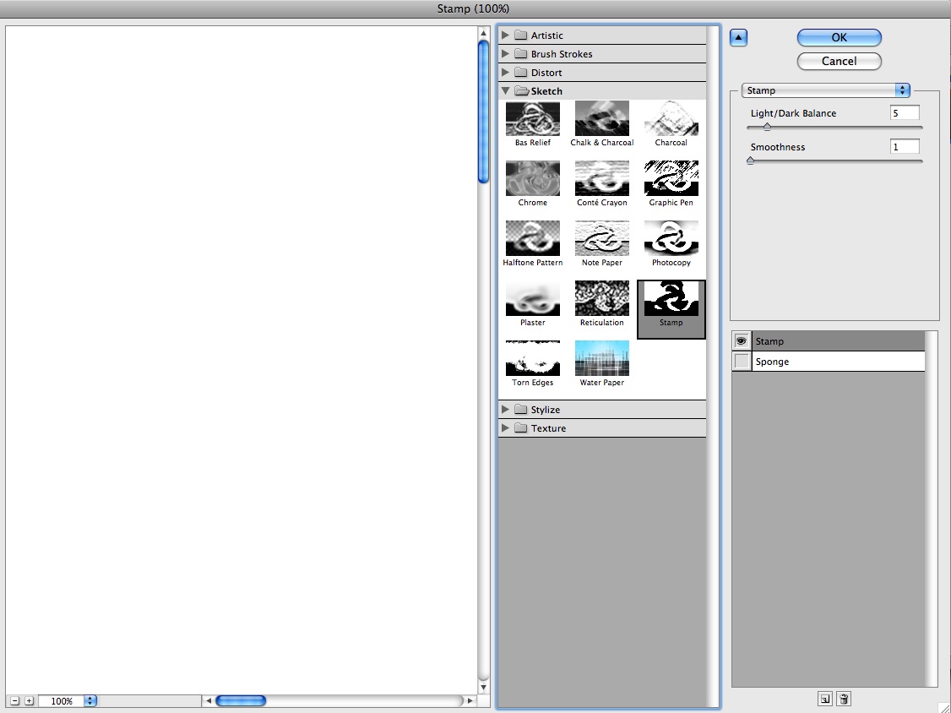Click the delete effect layer trash icon
Screen dimensions: 951x713
(x=844, y=699)
